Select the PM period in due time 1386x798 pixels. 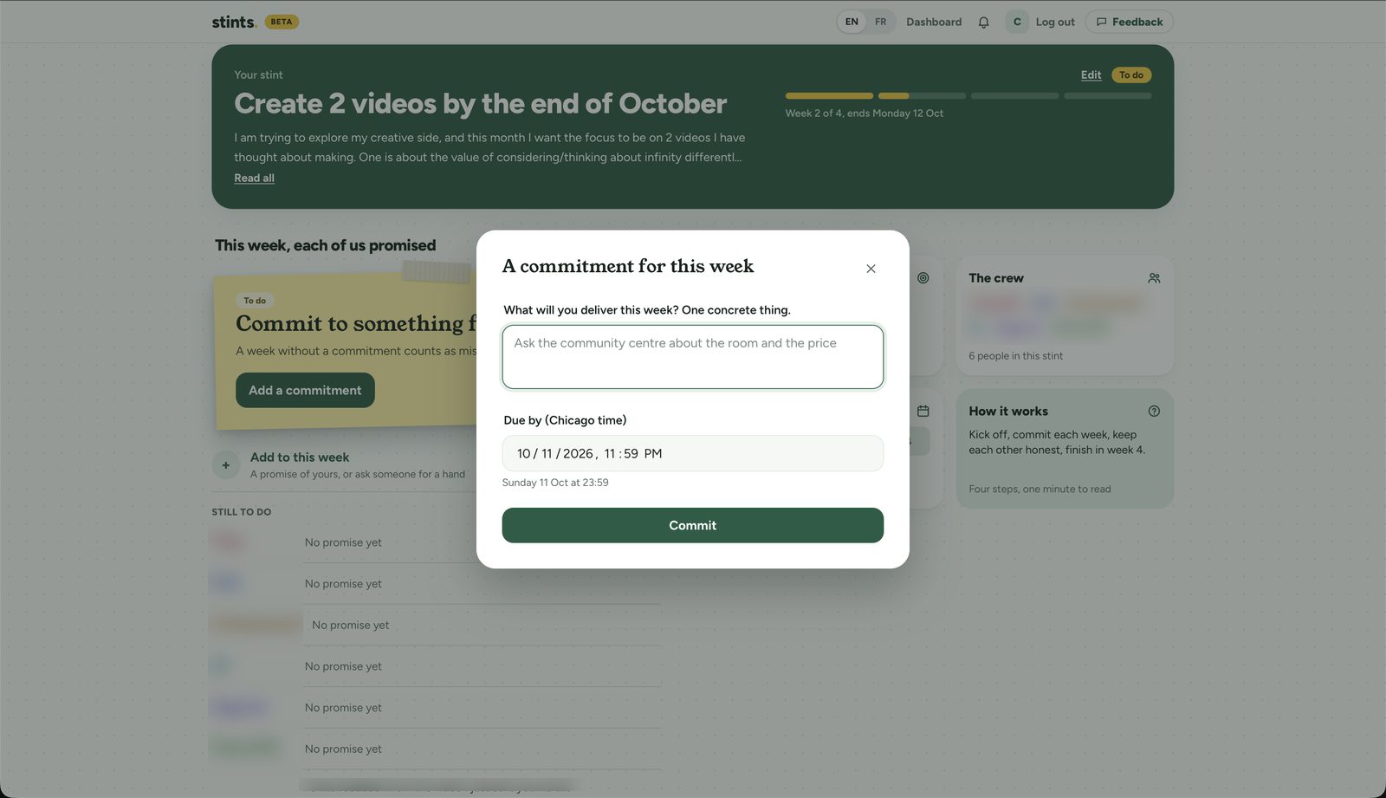pos(653,453)
